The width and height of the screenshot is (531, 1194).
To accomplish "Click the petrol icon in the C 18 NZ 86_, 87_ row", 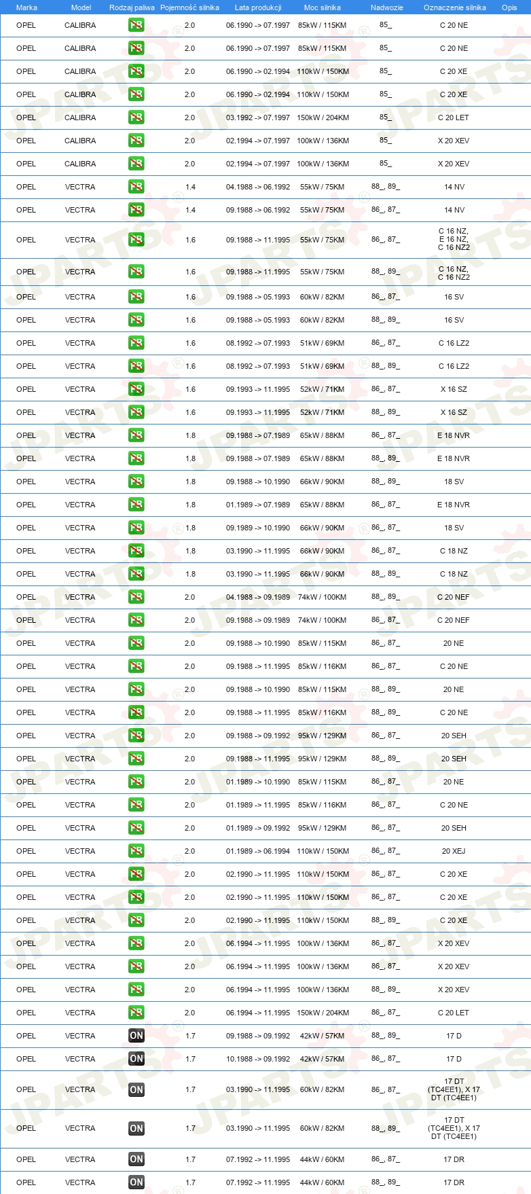I will [x=136, y=551].
